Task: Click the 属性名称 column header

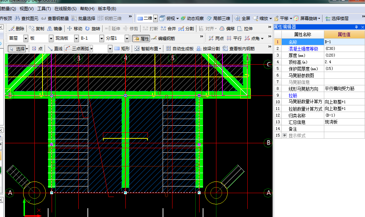Action: [x=302, y=34]
